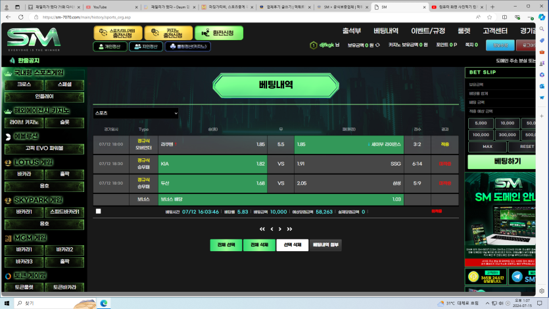Viewport: 549px width, 309px height.
Task: Open the 이벤트/규정 menu item
Action: 428,31
